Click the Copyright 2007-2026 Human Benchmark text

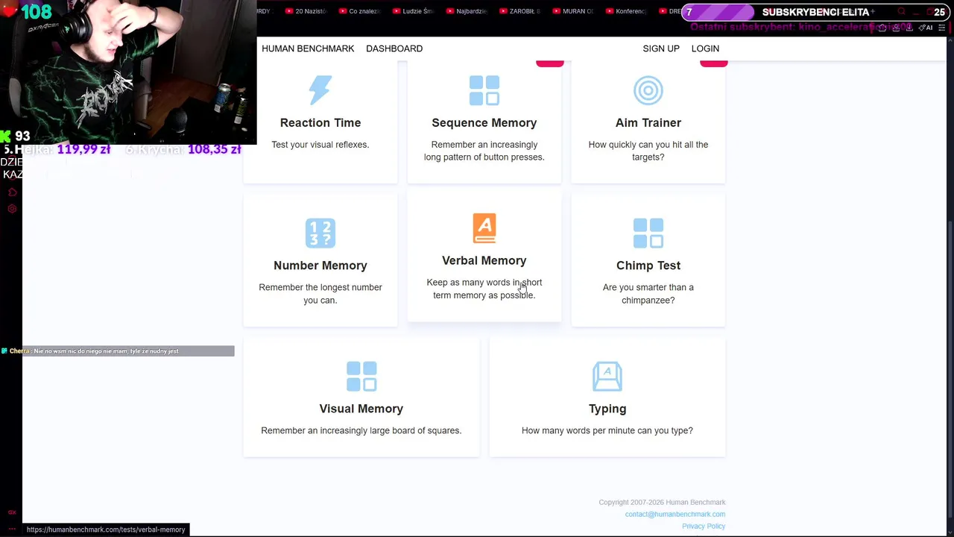[662, 502]
